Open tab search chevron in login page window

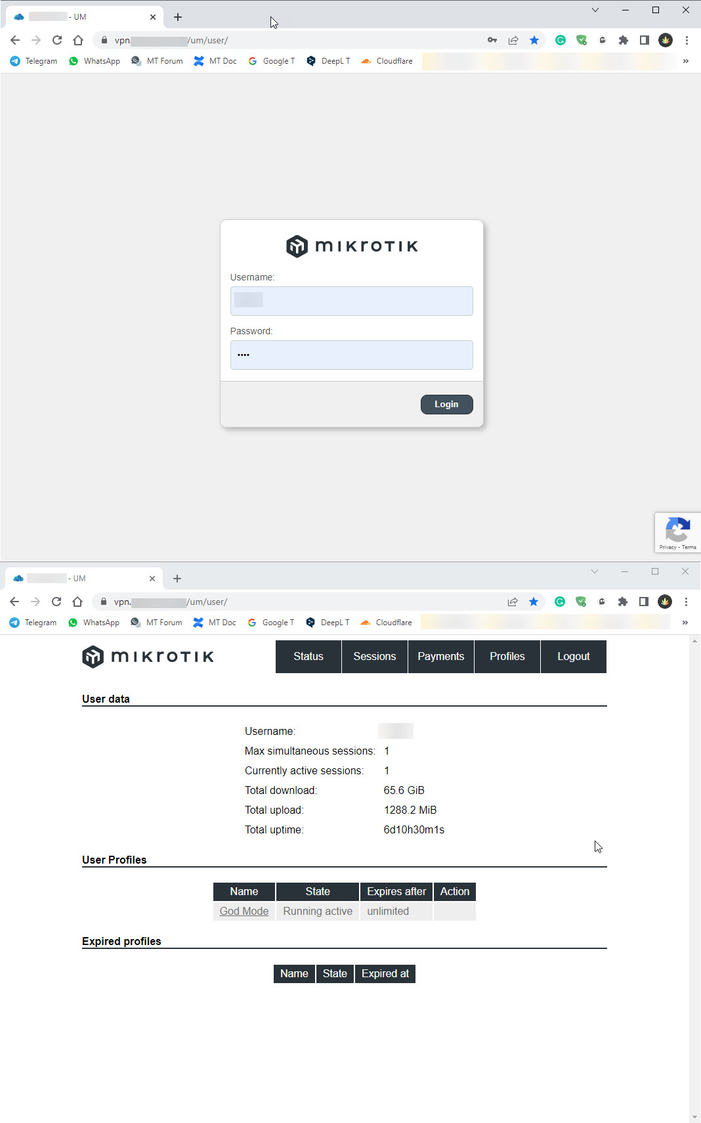click(595, 10)
